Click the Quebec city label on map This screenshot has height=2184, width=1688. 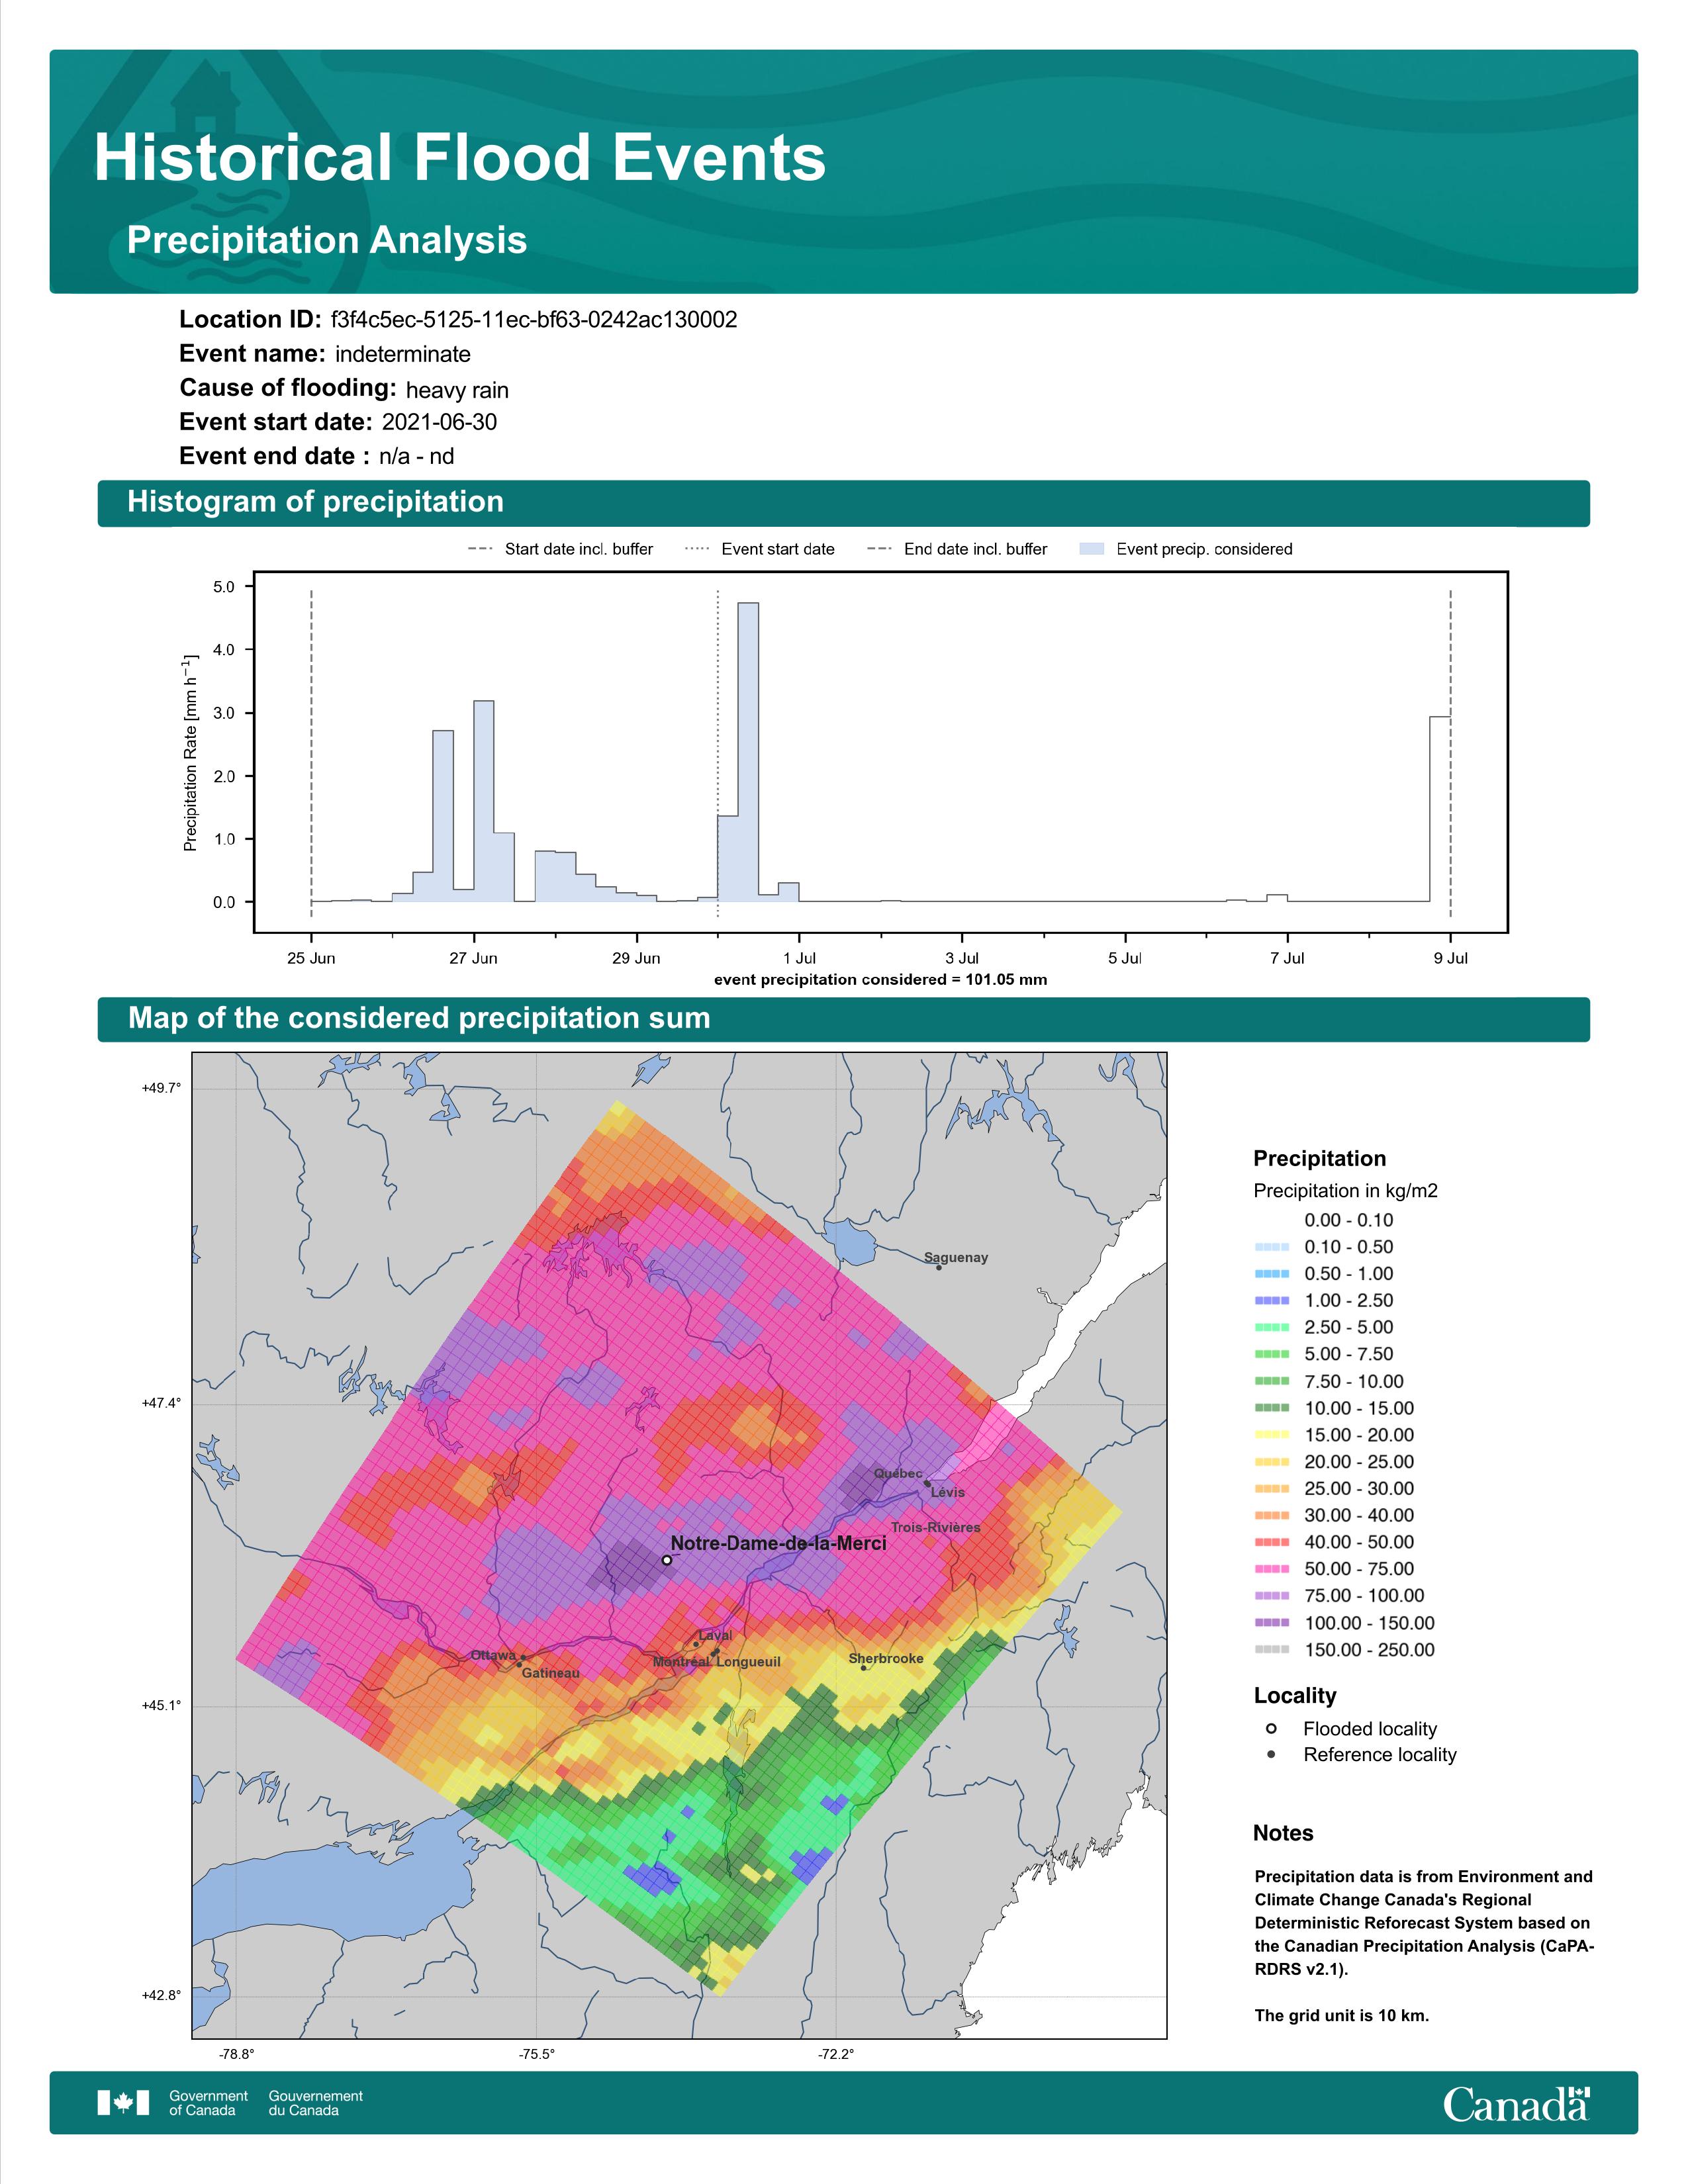click(898, 1473)
